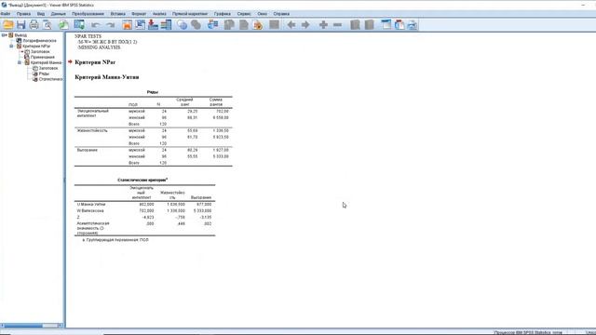Click outline scrollbar right arrow
Viewport: 596px width, 335px height.
point(60,326)
